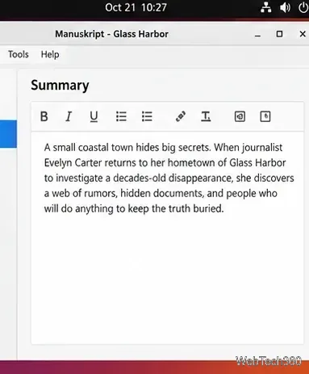Open the clock showing Oct 21 10:27

tap(136, 7)
